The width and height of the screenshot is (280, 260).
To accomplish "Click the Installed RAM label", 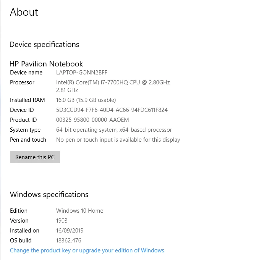I will coord(28,100).
